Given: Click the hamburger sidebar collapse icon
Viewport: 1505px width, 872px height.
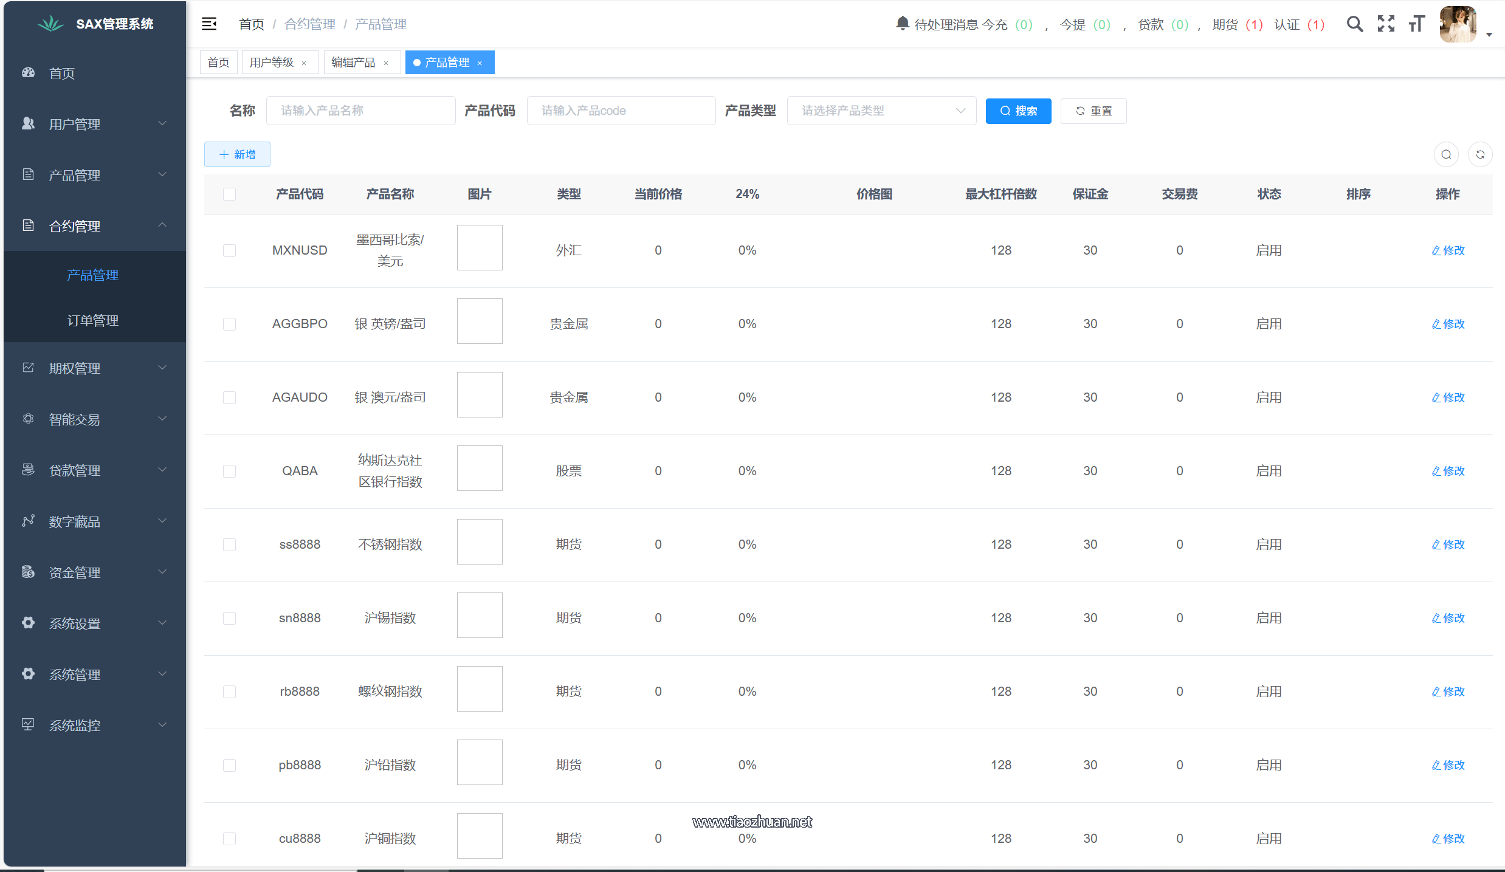Looking at the screenshot, I should pyautogui.click(x=209, y=24).
